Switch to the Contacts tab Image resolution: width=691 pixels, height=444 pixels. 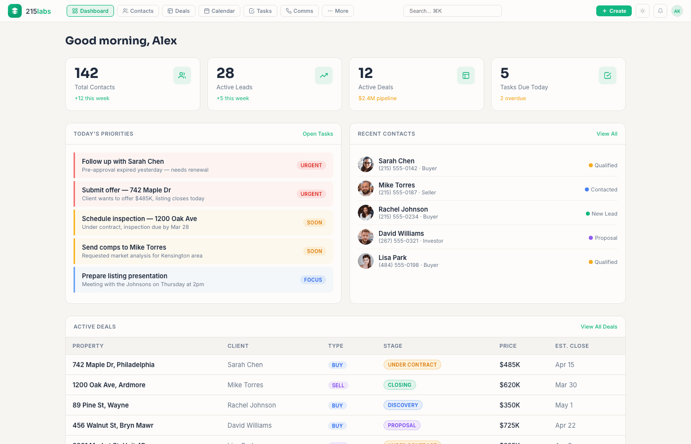point(138,10)
